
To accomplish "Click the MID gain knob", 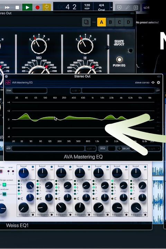I will tap(39, 46).
